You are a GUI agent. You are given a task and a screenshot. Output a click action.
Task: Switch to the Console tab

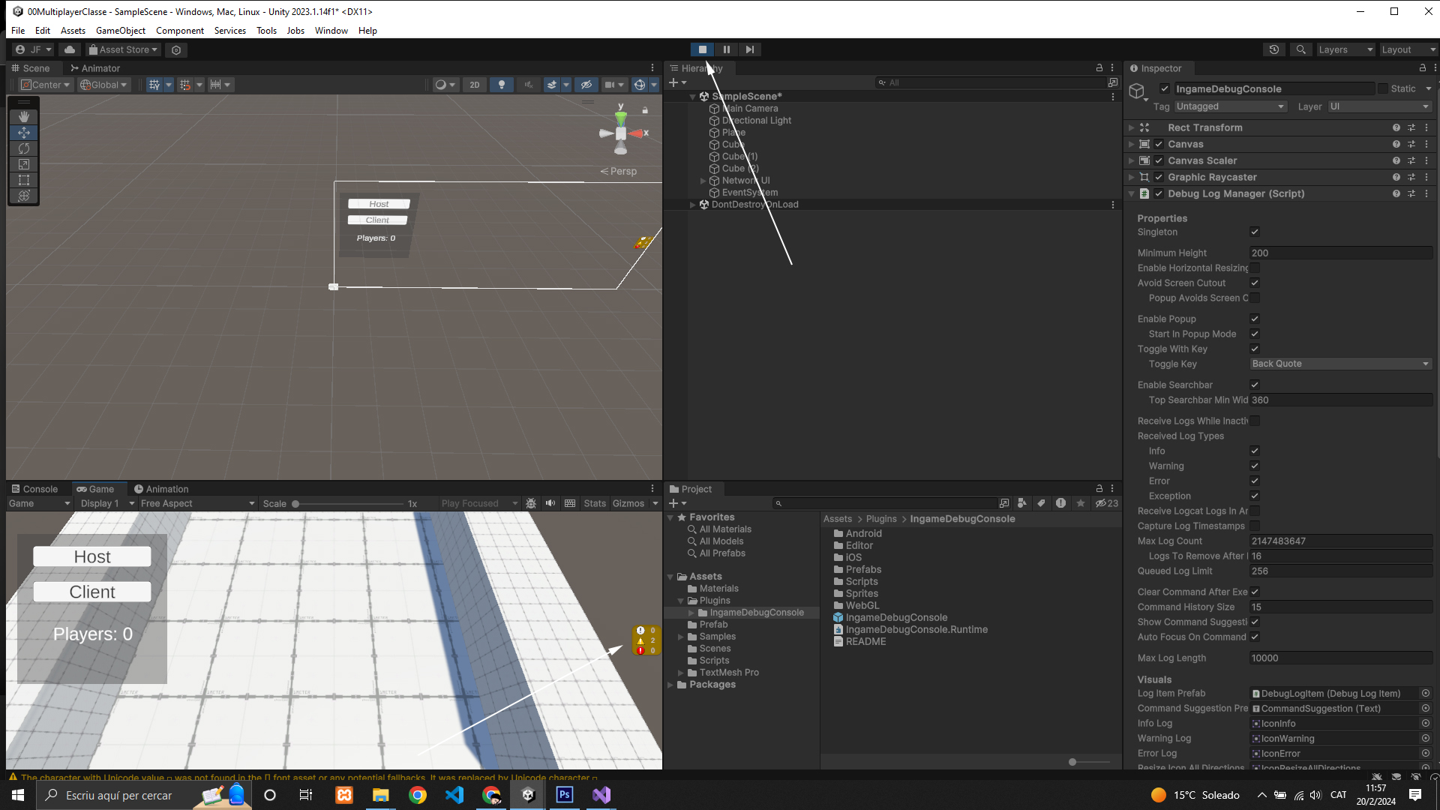34,489
